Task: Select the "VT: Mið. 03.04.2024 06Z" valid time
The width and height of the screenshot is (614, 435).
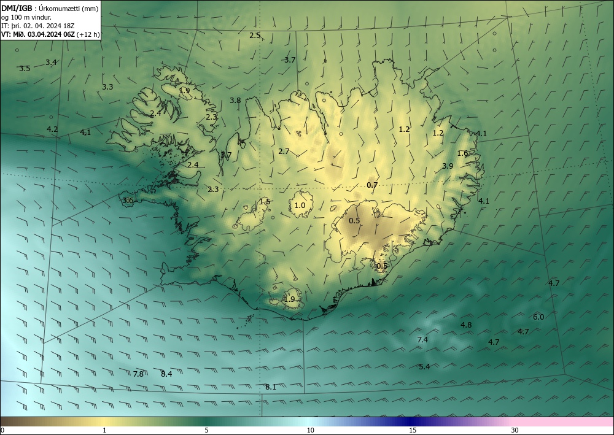Action: tap(38, 34)
